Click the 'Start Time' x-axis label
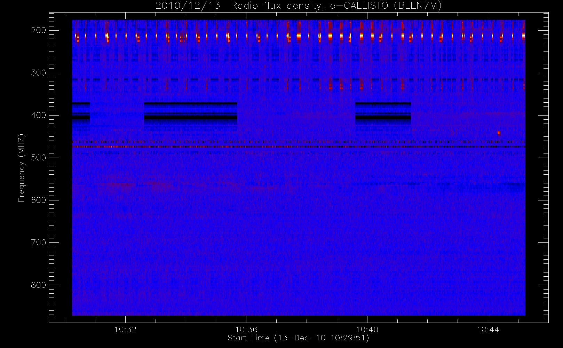 click(298, 338)
